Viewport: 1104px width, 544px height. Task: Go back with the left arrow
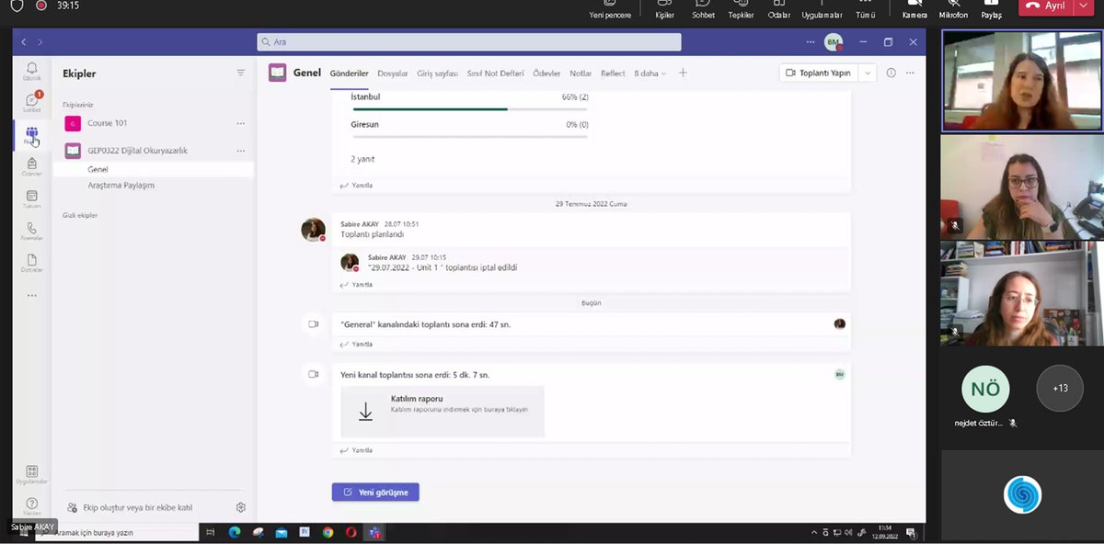point(24,42)
